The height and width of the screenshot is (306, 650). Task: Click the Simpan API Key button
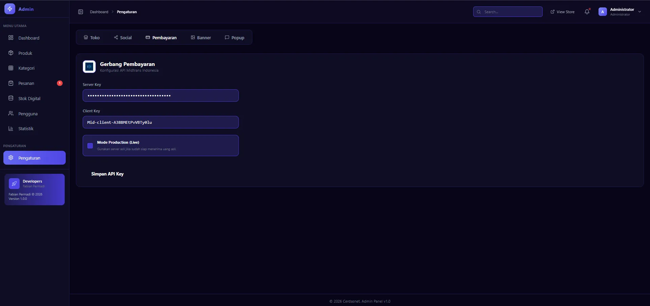coord(107,174)
